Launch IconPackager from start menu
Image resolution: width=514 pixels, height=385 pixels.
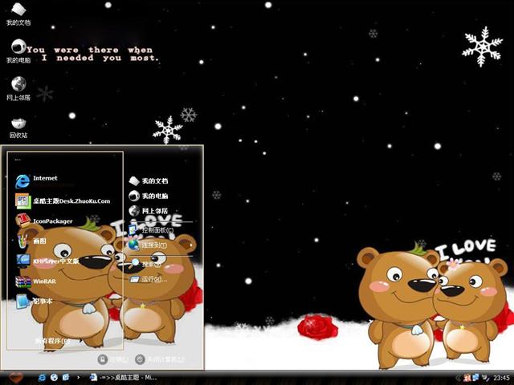[44, 221]
